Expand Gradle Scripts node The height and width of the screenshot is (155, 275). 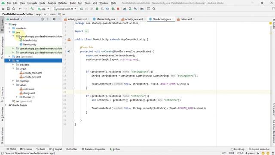click(x=6, y=105)
